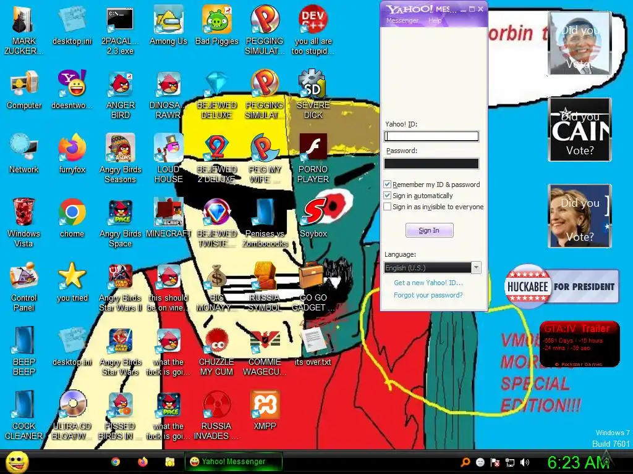
Task: Select the chome Chrome shortcut
Action: [x=72, y=218]
